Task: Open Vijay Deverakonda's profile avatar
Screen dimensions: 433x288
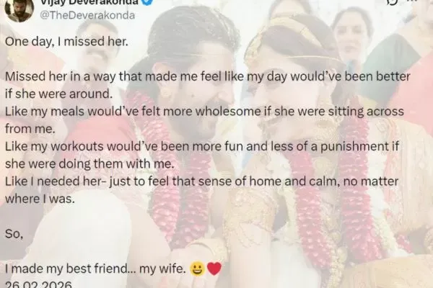Action: pos(19,9)
